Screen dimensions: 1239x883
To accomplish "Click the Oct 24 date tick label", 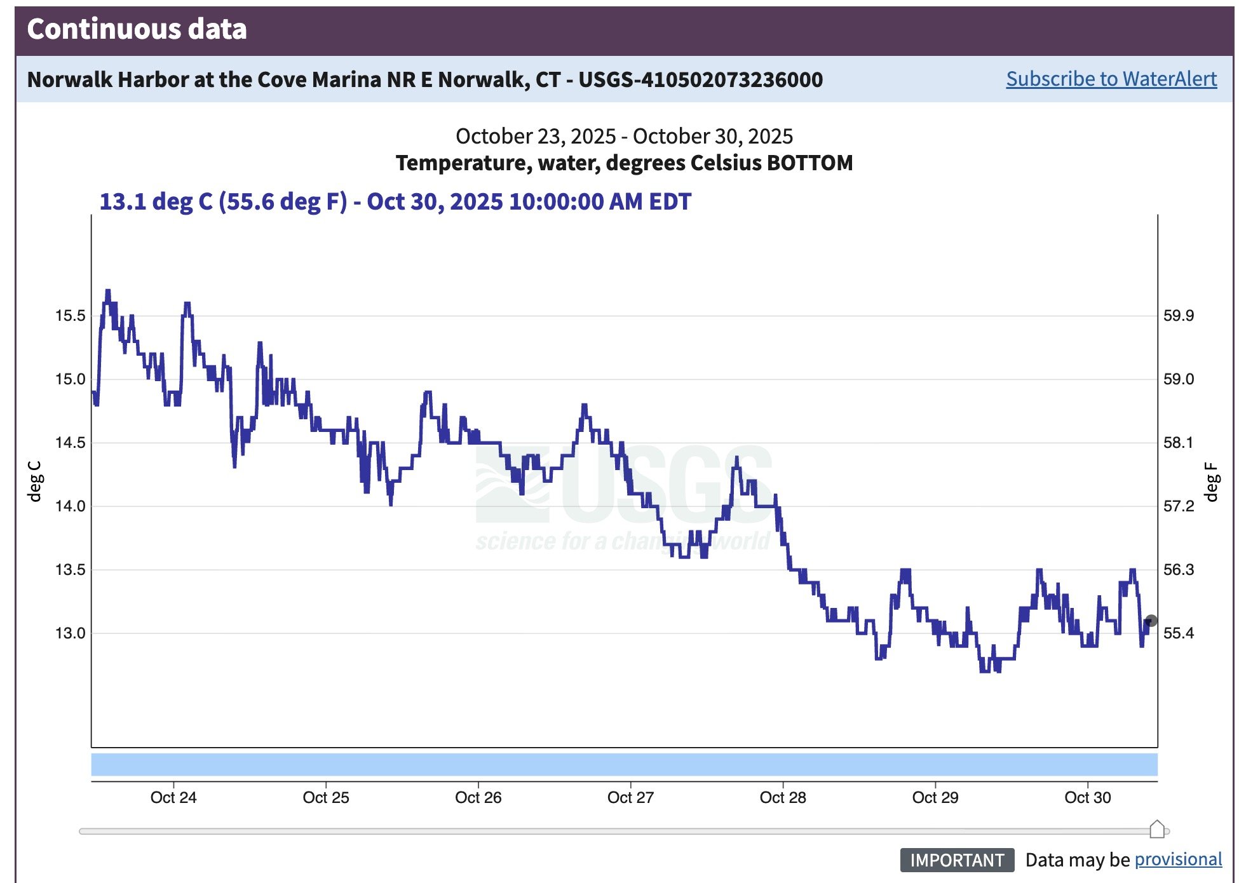I will (x=173, y=797).
